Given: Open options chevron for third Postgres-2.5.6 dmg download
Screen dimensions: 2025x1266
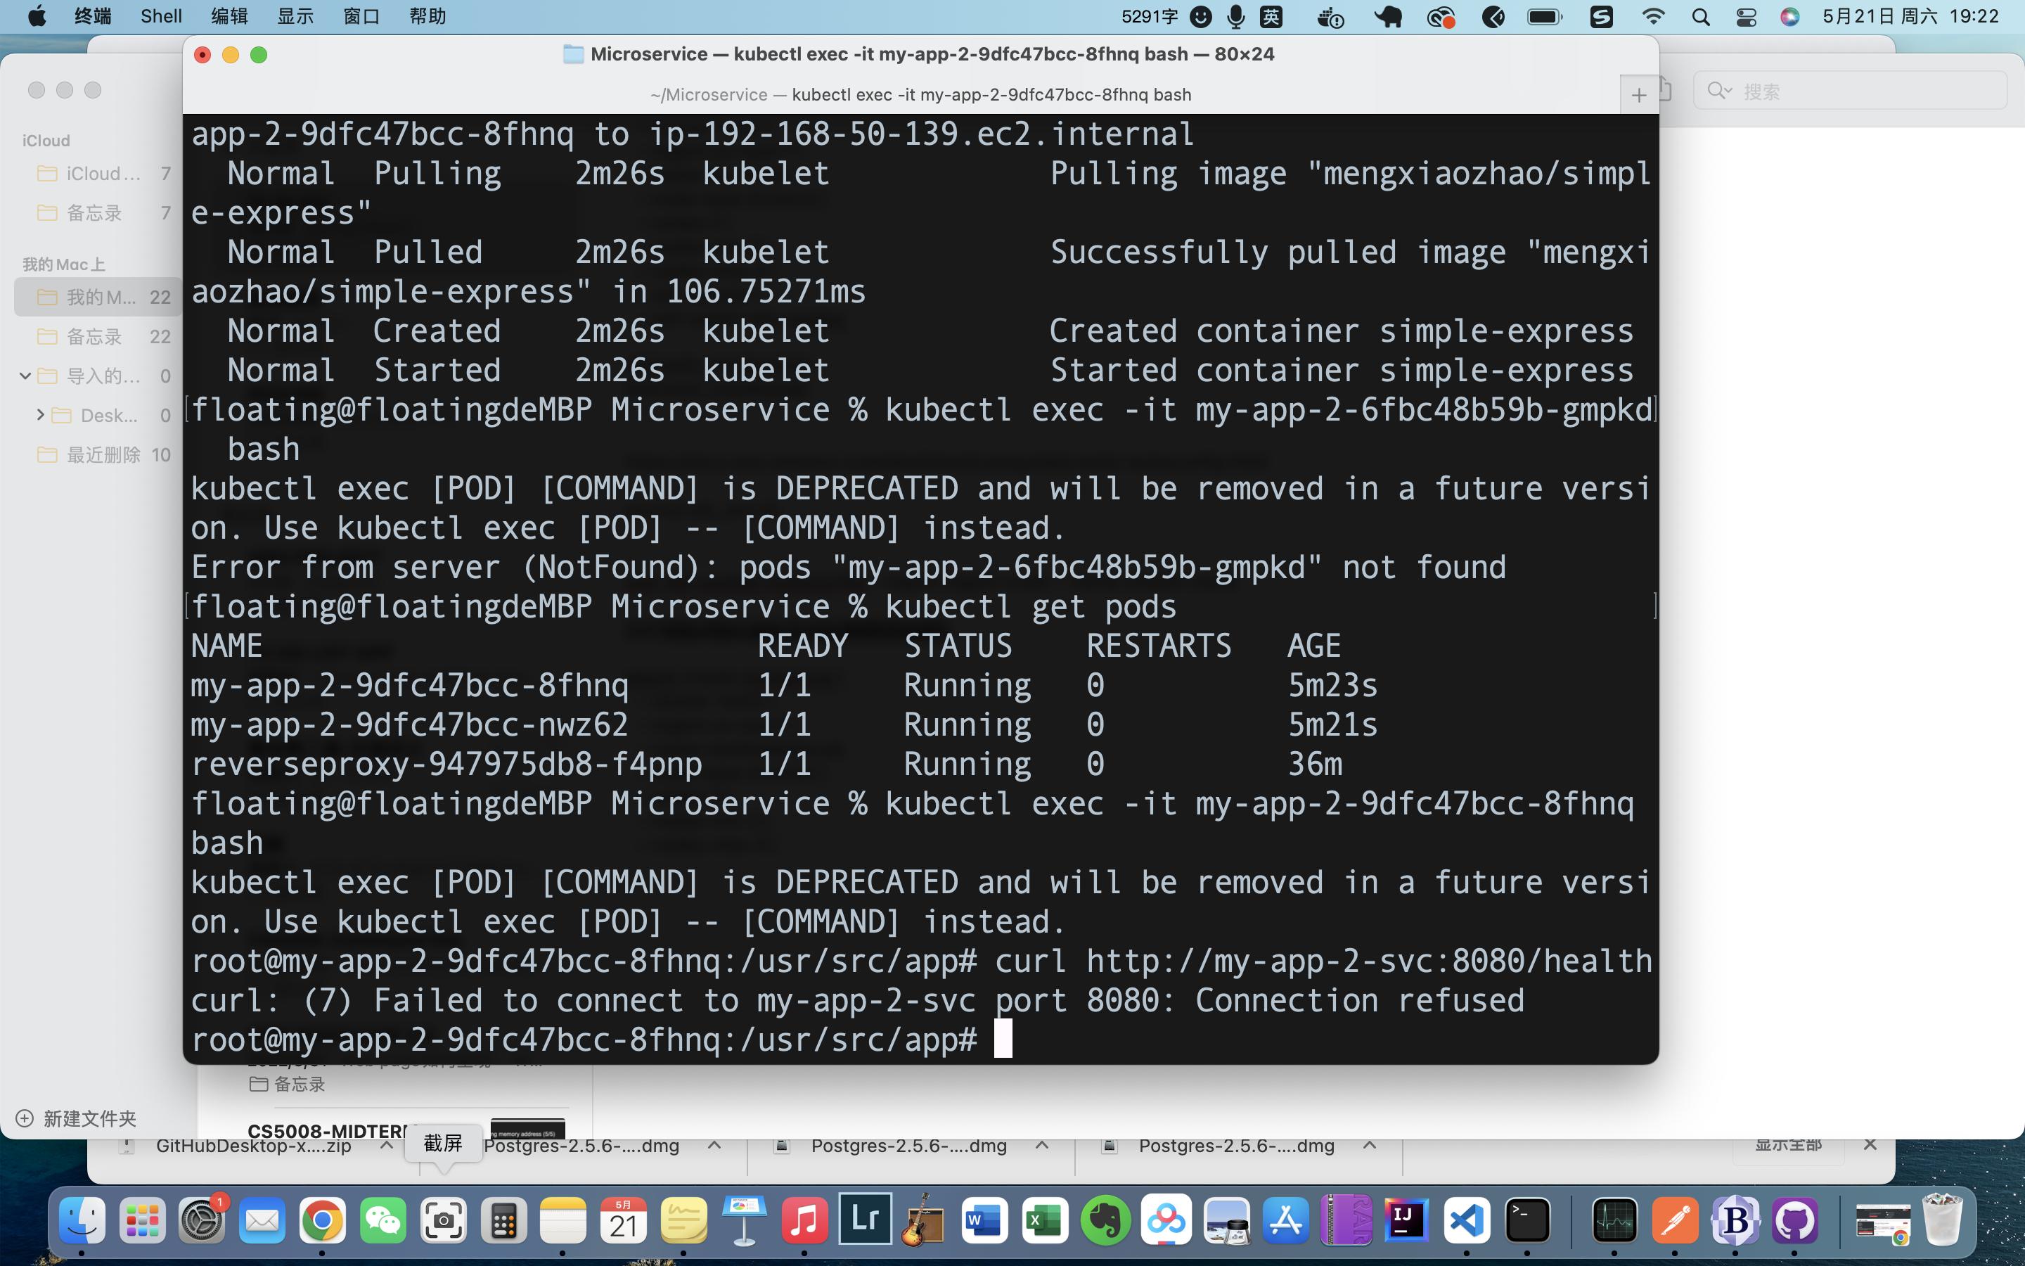Looking at the screenshot, I should tap(1370, 1146).
